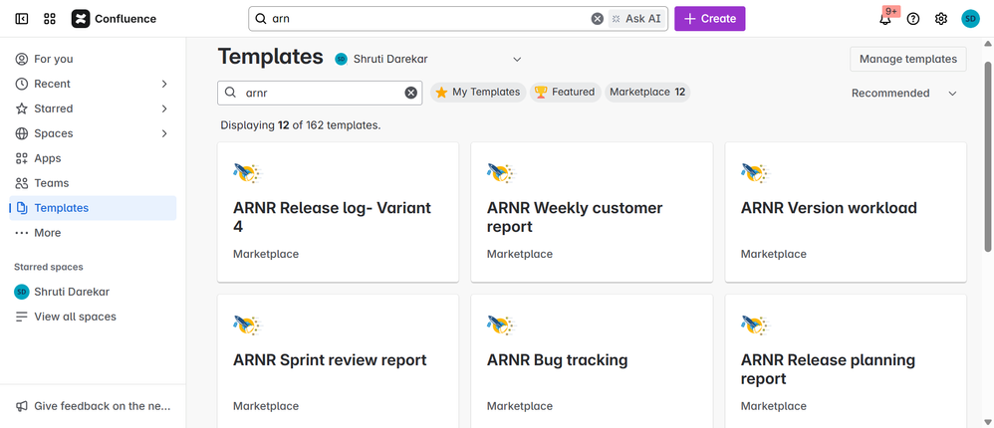Open Apps in the sidebar
Viewport: 994px width, 428px height.
[48, 158]
